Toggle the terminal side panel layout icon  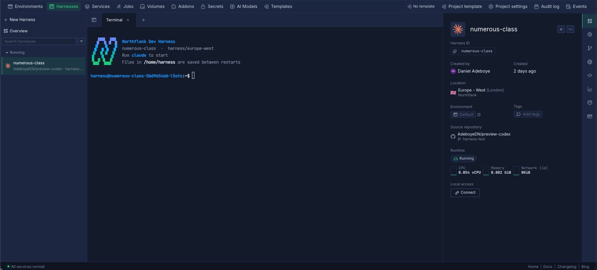tap(94, 20)
